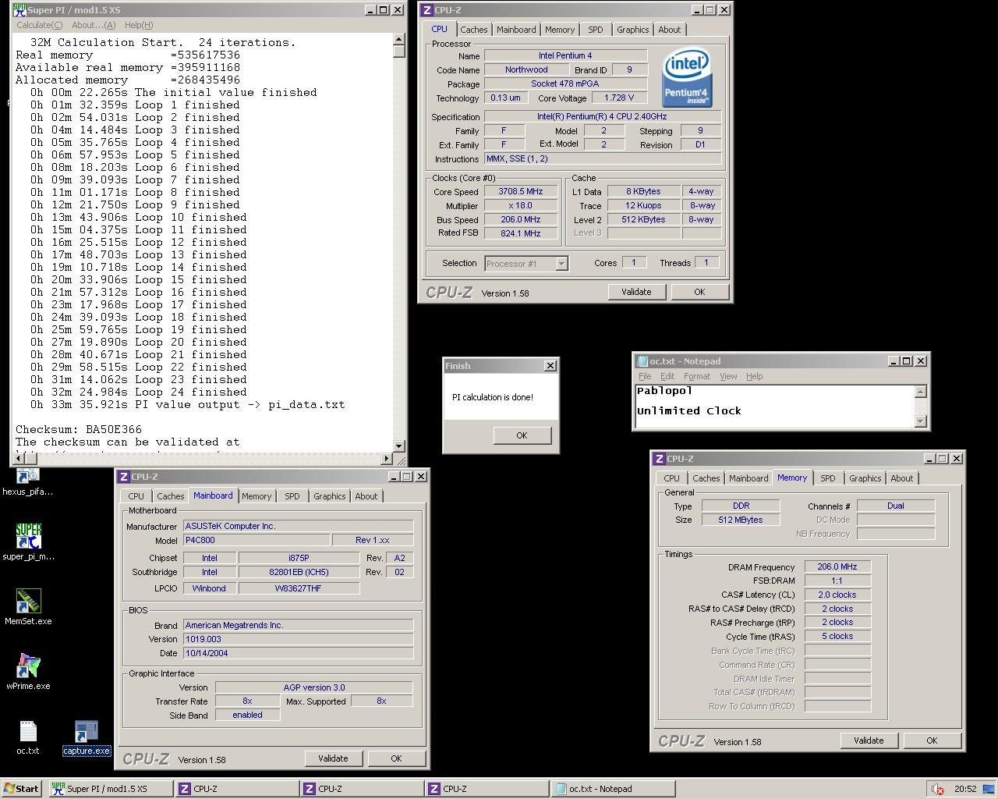
Task: Open the super_pi_mod desktop icon
Action: tap(28, 535)
